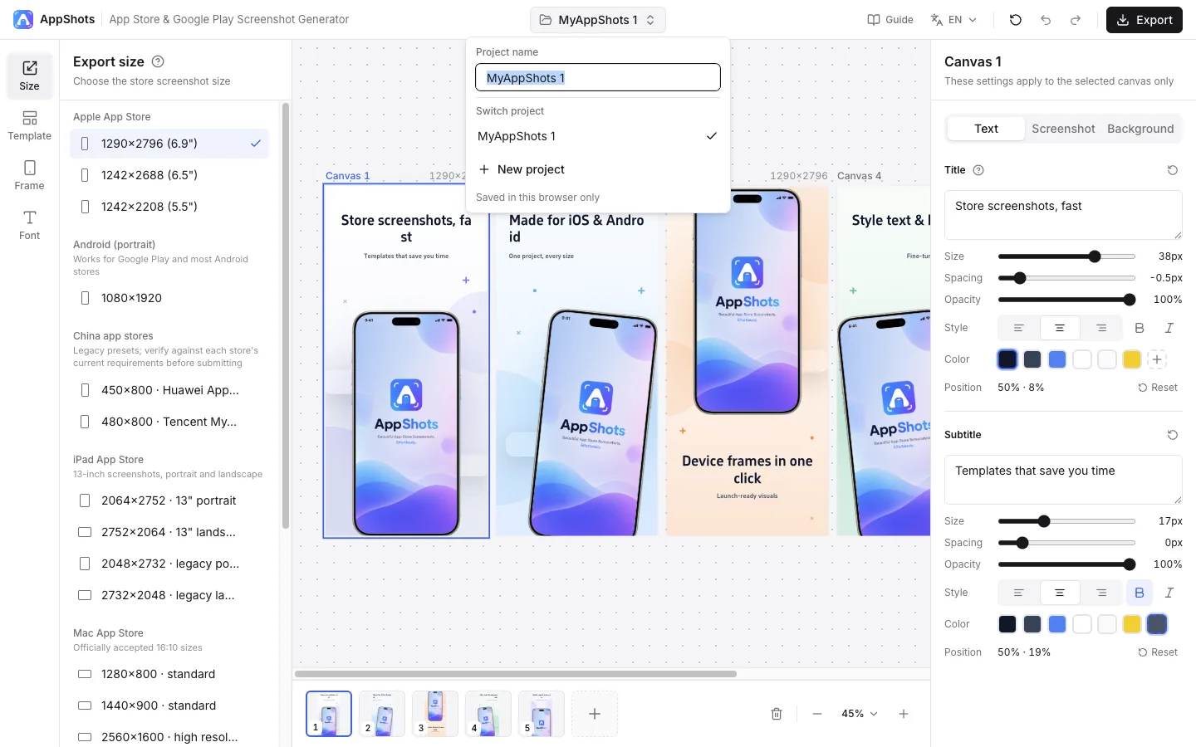Screen dimensions: 1196x747
Task: Center-align the Subtitle text
Action: tap(1060, 593)
